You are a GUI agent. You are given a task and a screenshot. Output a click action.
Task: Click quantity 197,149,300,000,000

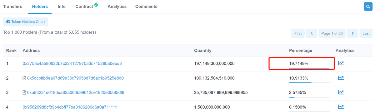(214, 63)
